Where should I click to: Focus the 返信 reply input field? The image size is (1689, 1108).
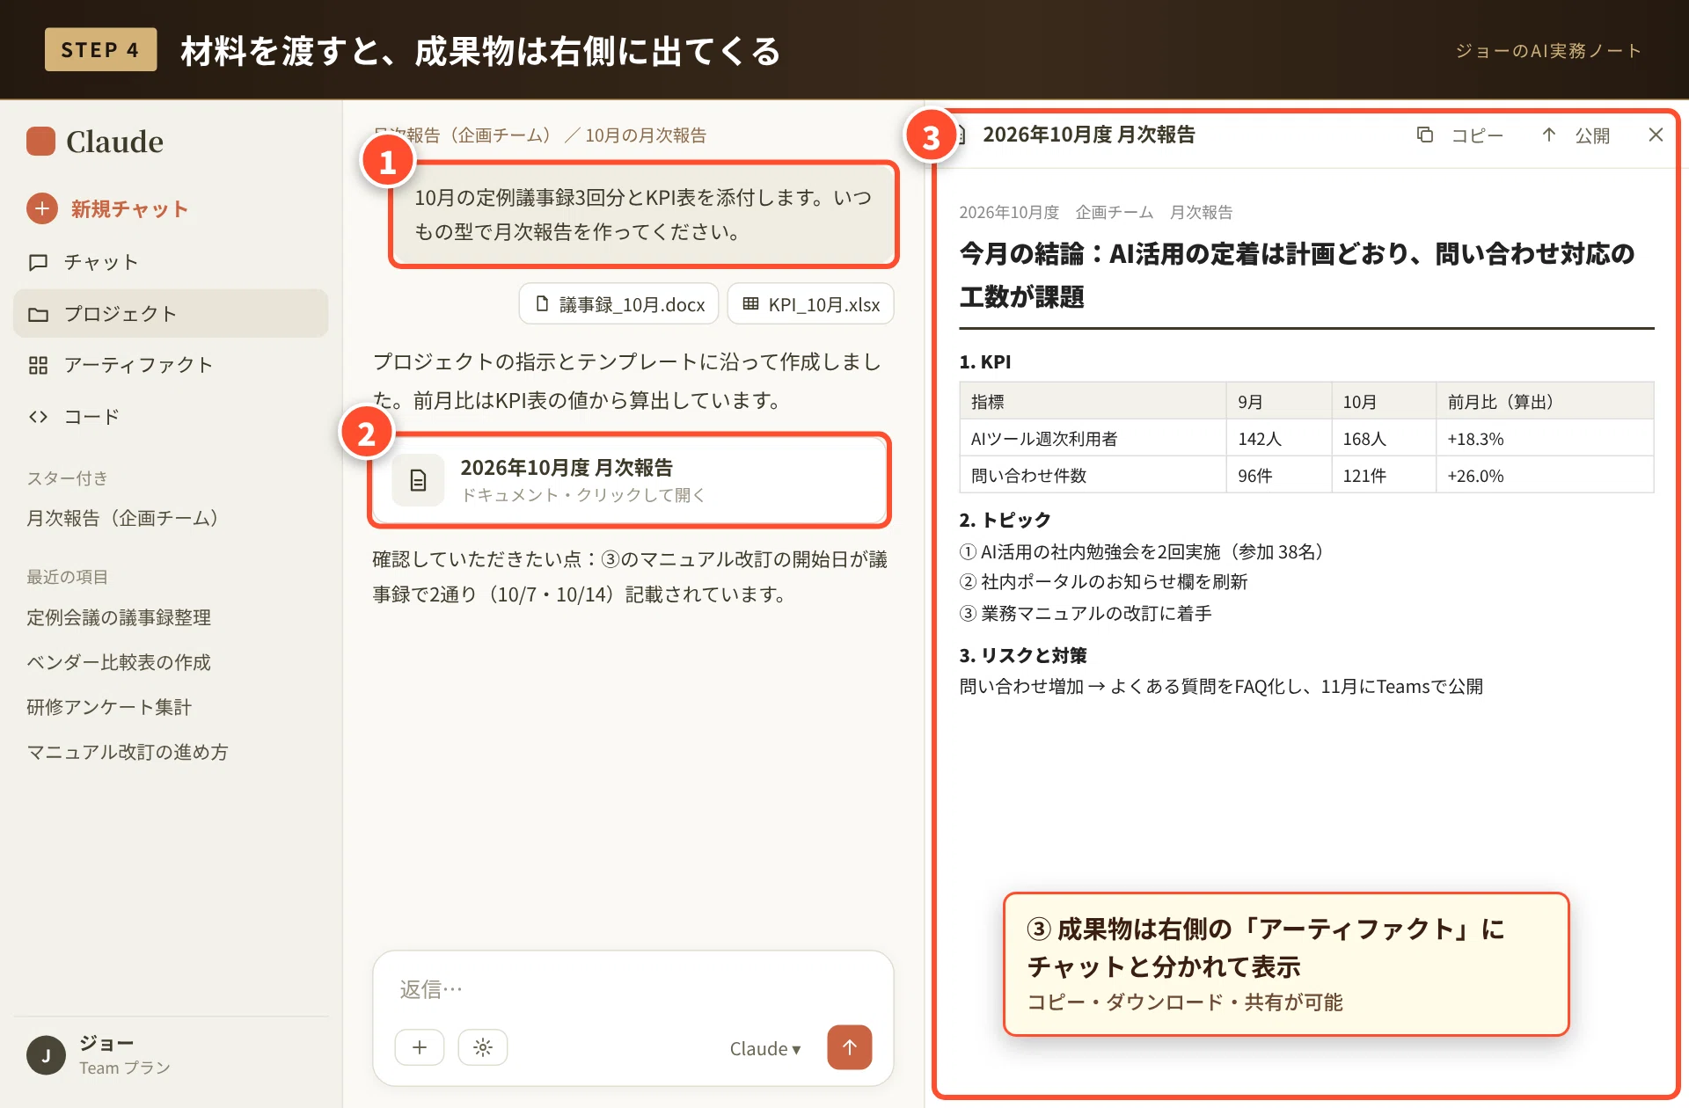633,989
